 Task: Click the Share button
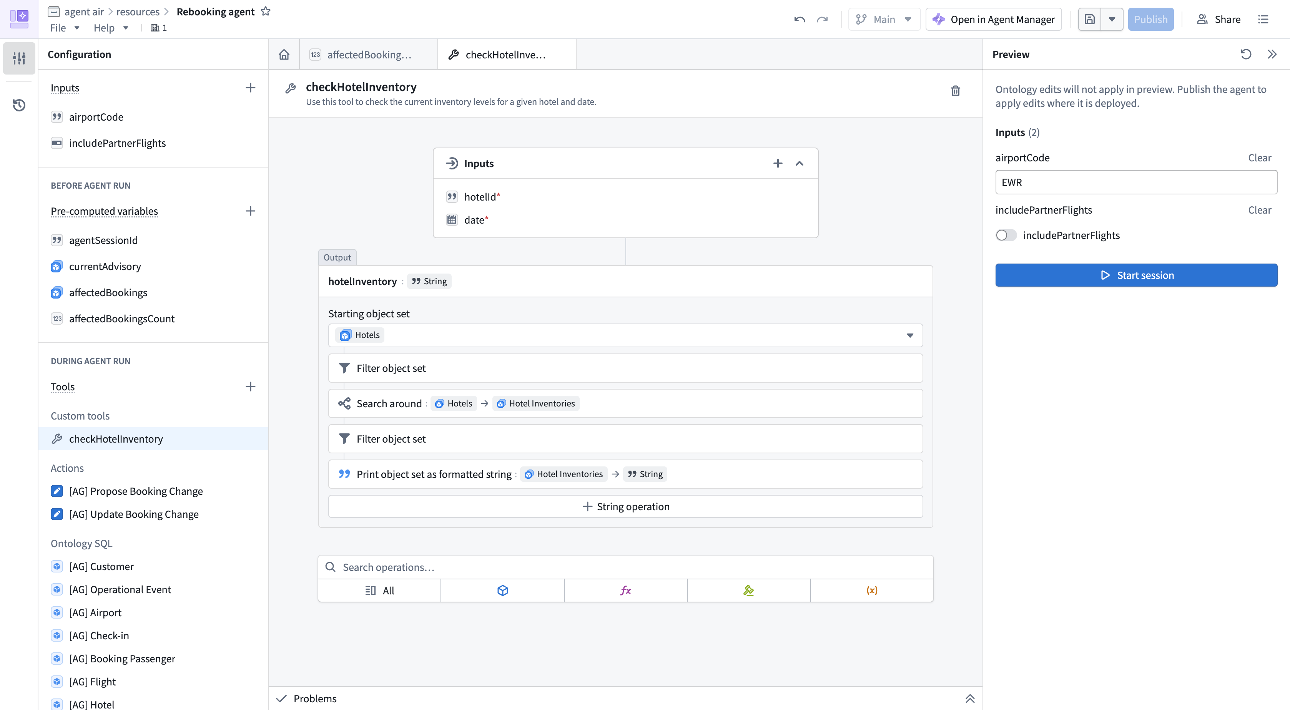click(1219, 20)
